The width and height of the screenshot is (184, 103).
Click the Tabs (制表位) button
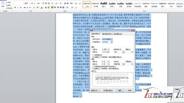[x=96, y=90]
